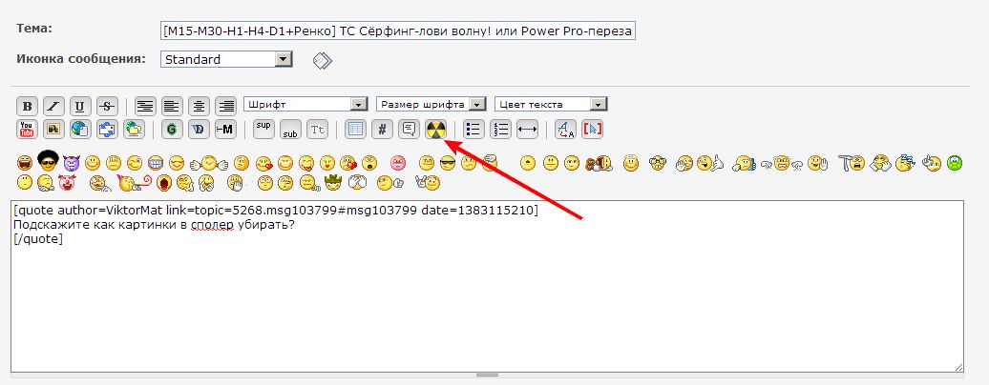Insert screaming red-mouth smiley
989x385 pixels.
tap(164, 183)
